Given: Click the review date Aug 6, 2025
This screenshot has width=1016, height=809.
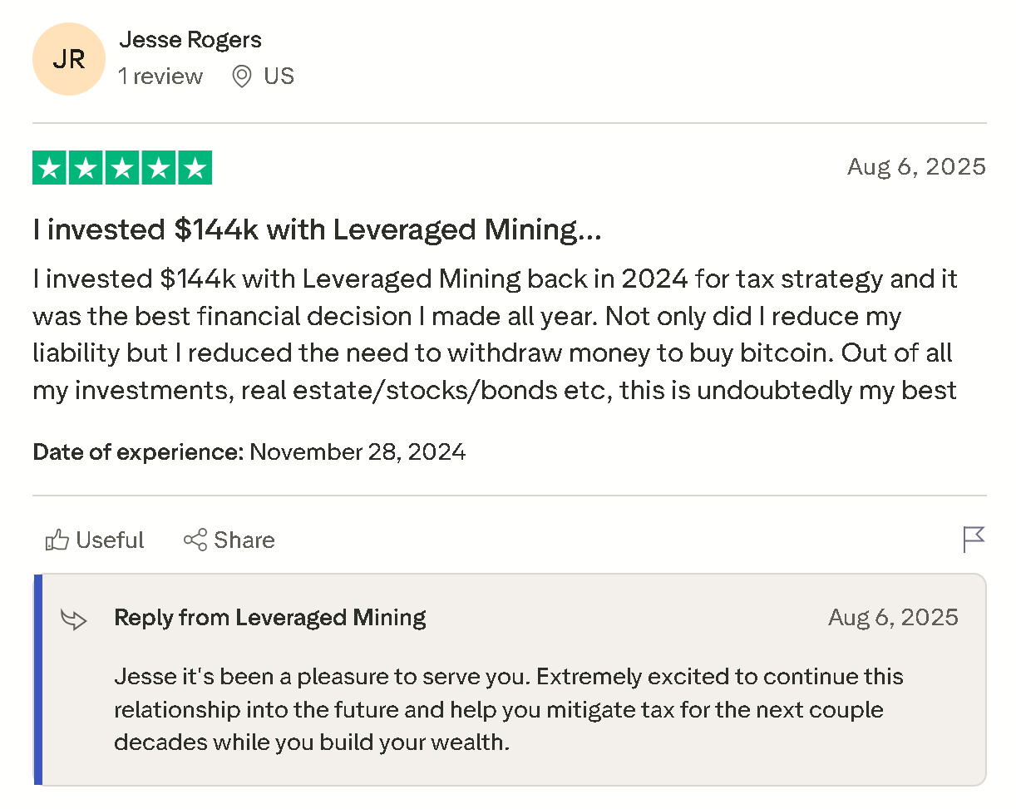Looking at the screenshot, I should (916, 166).
